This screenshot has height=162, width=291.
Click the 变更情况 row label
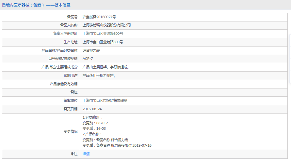[x=71, y=131]
